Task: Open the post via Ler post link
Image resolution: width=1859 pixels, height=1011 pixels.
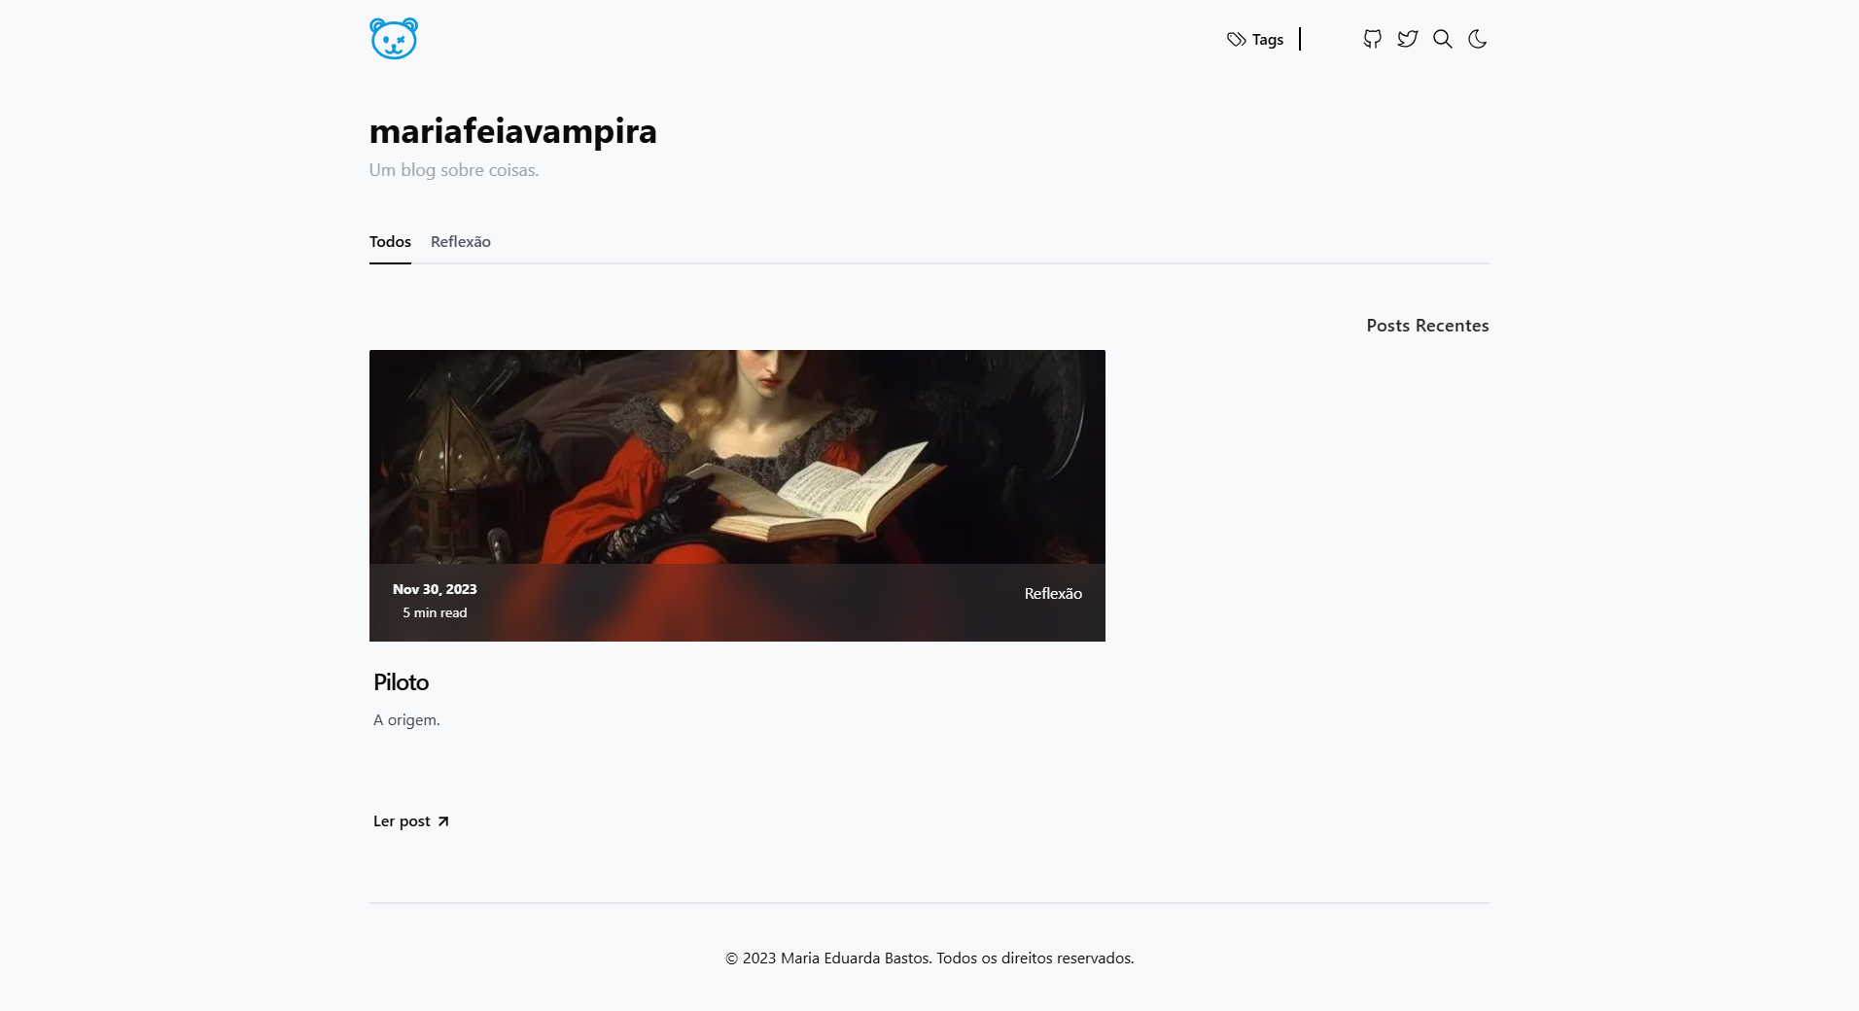Action: pyautogui.click(x=402, y=820)
